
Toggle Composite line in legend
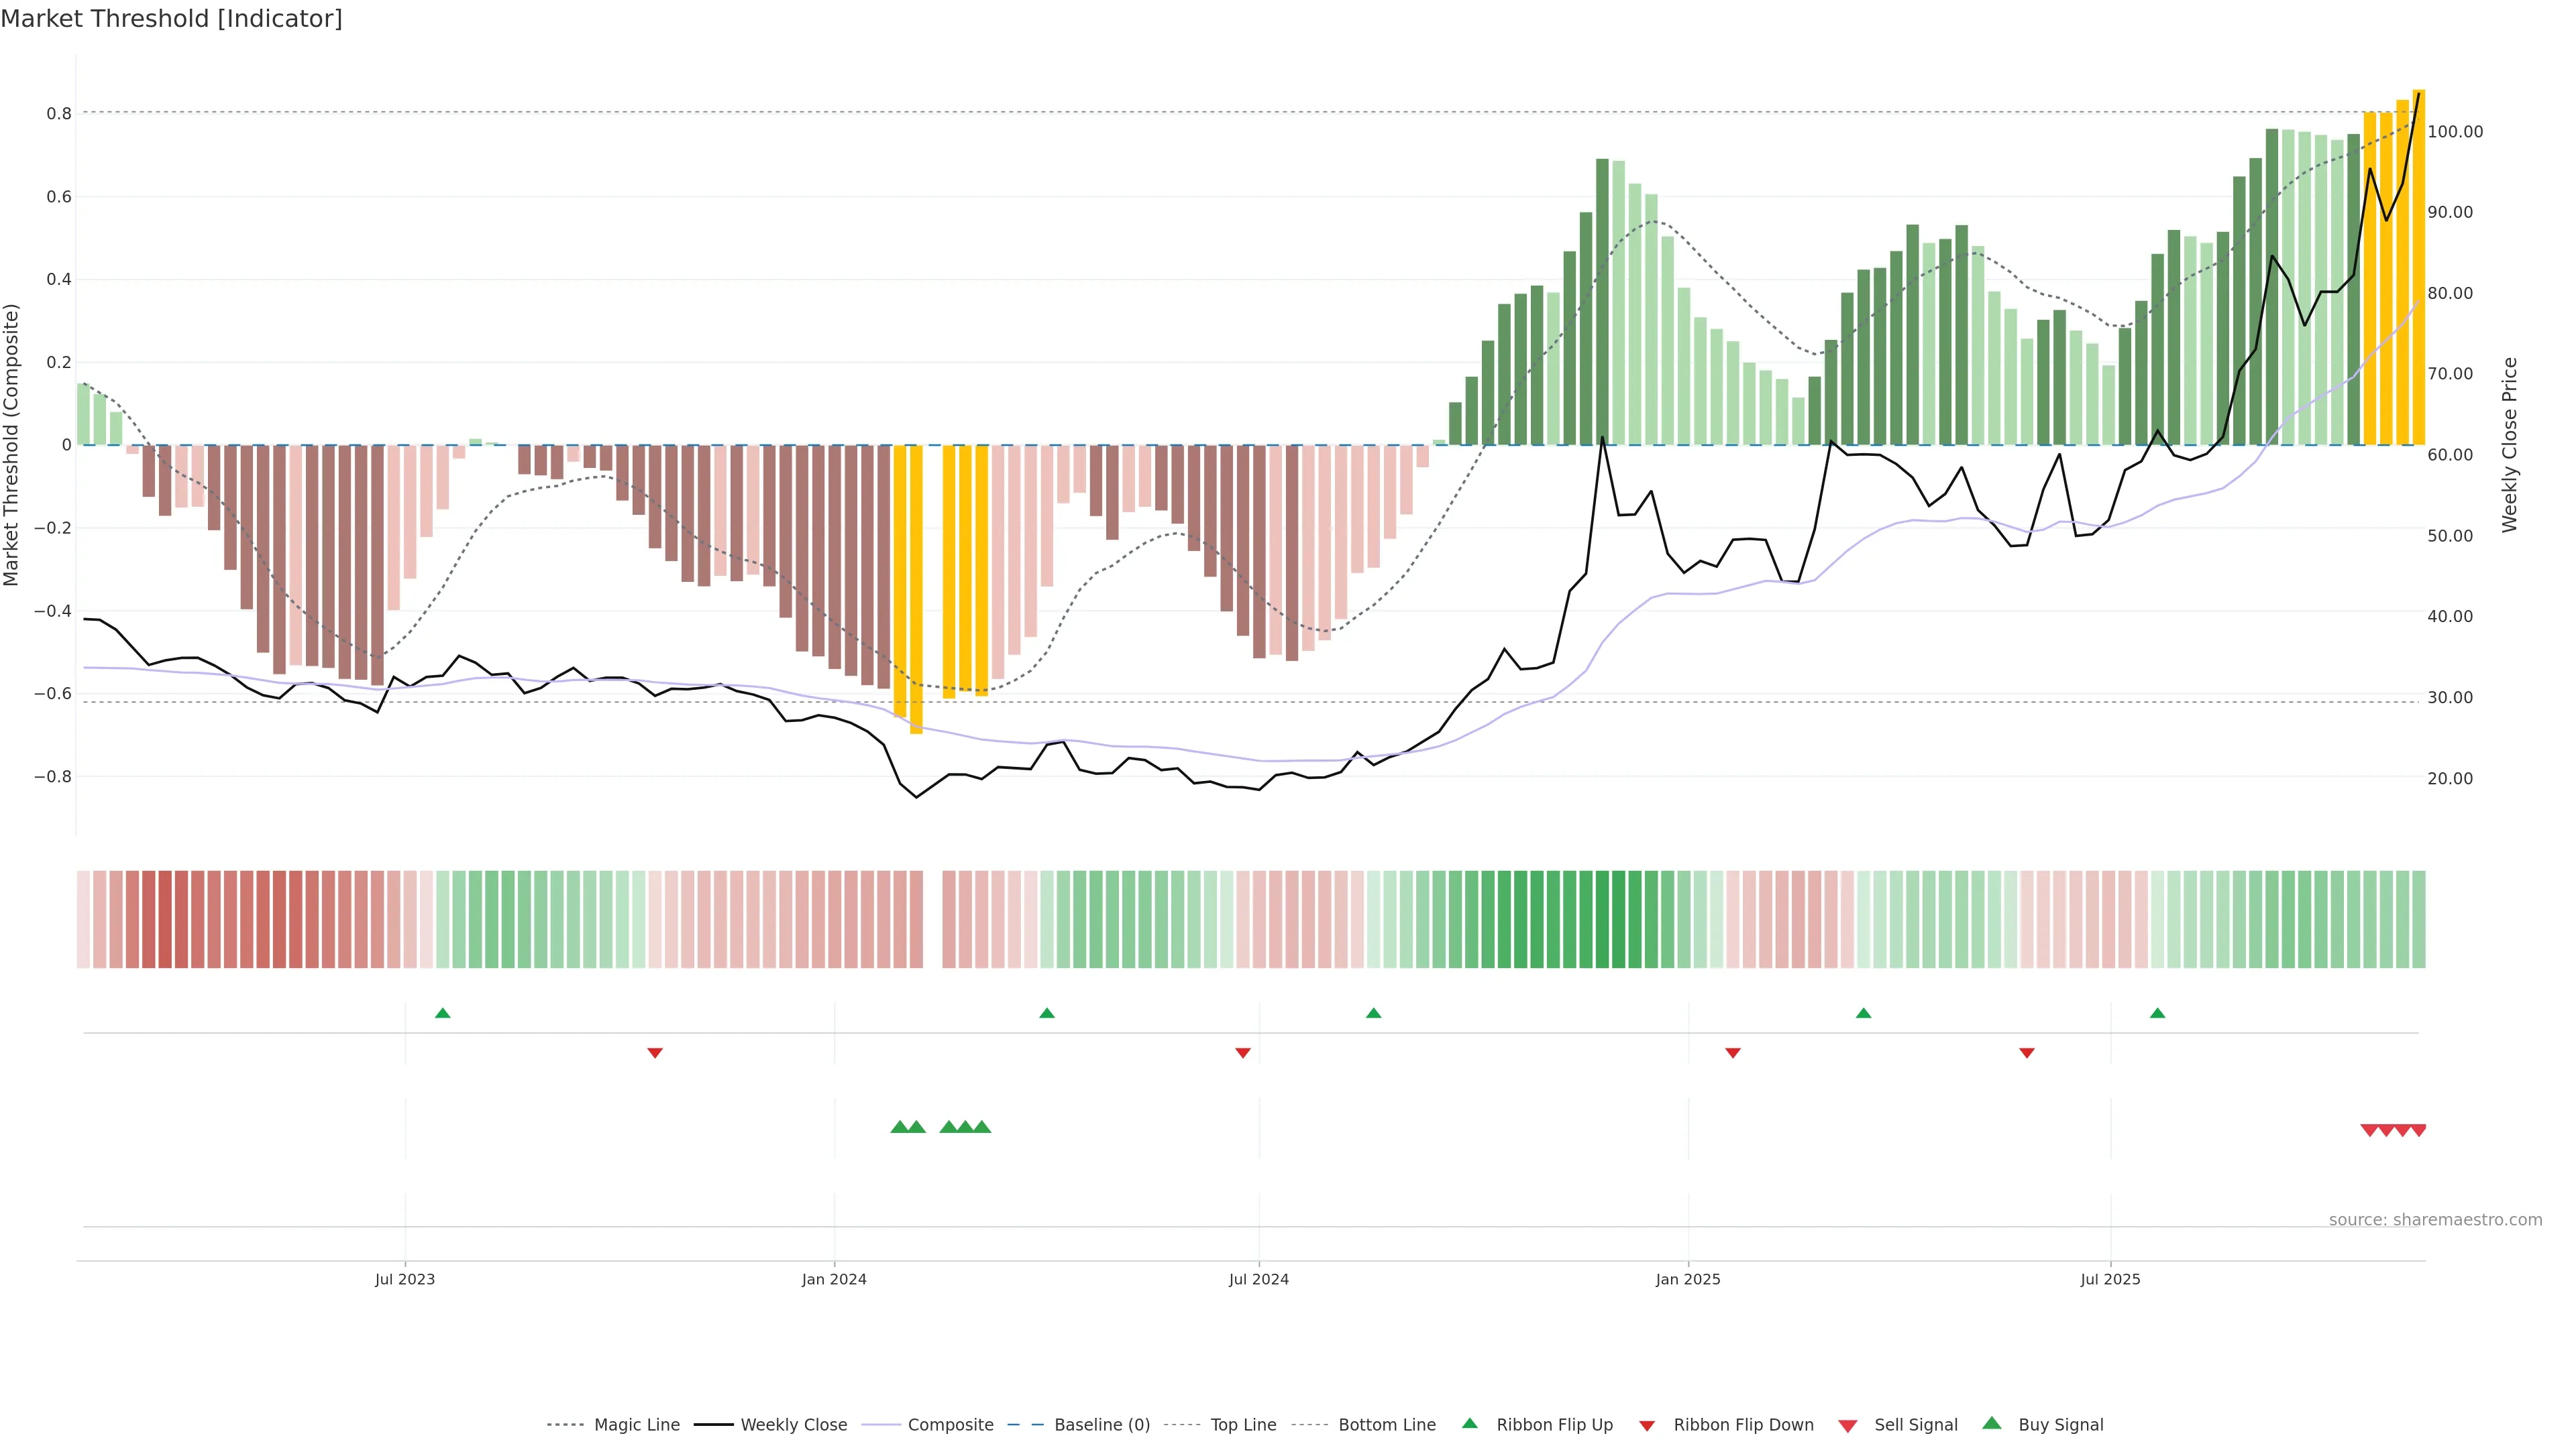click(x=950, y=1425)
